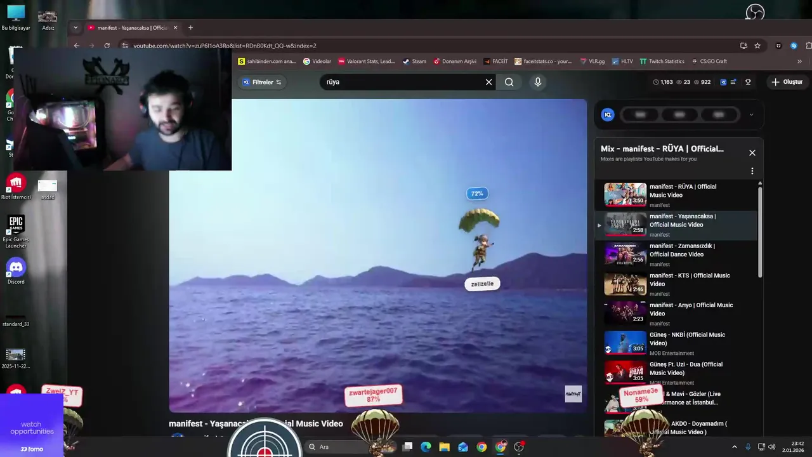Select currently playing 'manifest - Yaşanacaksa' playlist item
The image size is (812, 457).
pyautogui.click(x=676, y=225)
